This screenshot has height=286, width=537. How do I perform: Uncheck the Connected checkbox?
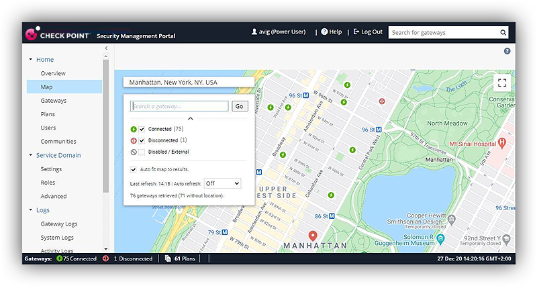coord(142,130)
